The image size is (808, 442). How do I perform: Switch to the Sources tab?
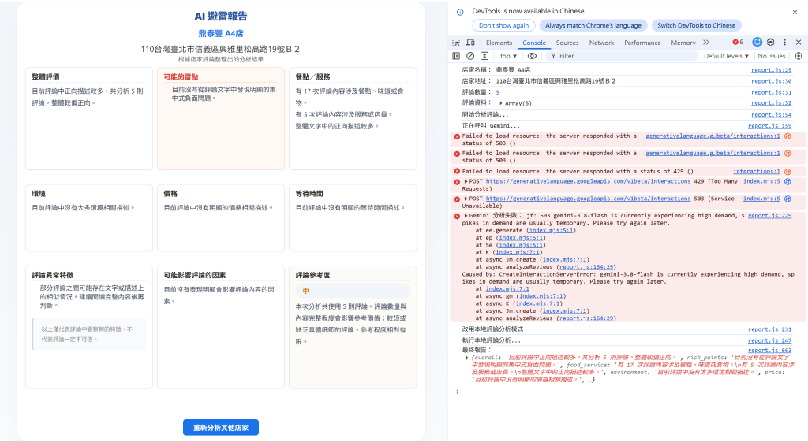[567, 43]
